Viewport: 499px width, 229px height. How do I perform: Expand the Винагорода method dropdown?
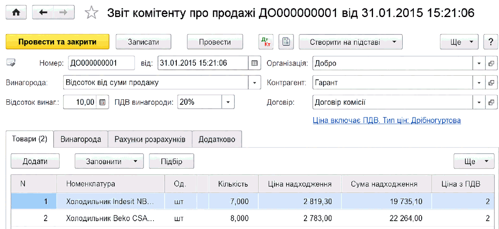coord(254,82)
